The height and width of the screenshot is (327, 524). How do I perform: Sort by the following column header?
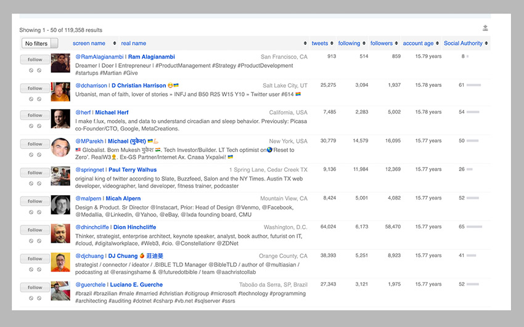click(349, 44)
